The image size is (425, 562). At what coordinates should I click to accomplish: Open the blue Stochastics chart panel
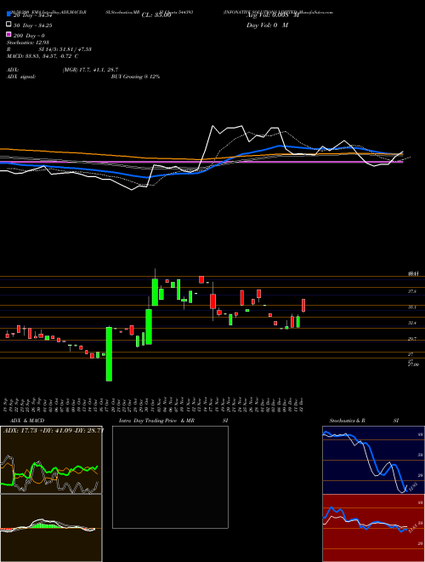[x=373, y=460]
